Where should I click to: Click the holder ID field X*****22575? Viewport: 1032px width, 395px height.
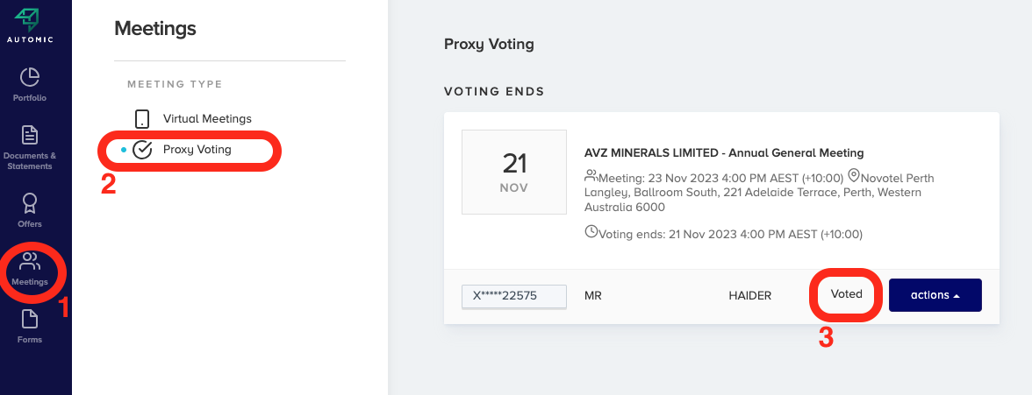514,296
